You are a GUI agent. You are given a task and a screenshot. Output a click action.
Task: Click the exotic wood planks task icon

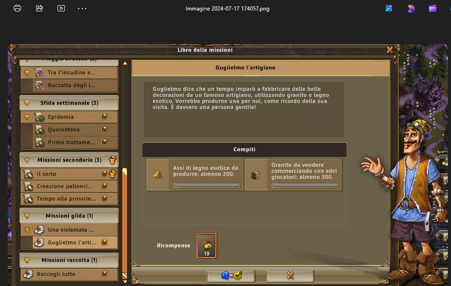click(157, 175)
